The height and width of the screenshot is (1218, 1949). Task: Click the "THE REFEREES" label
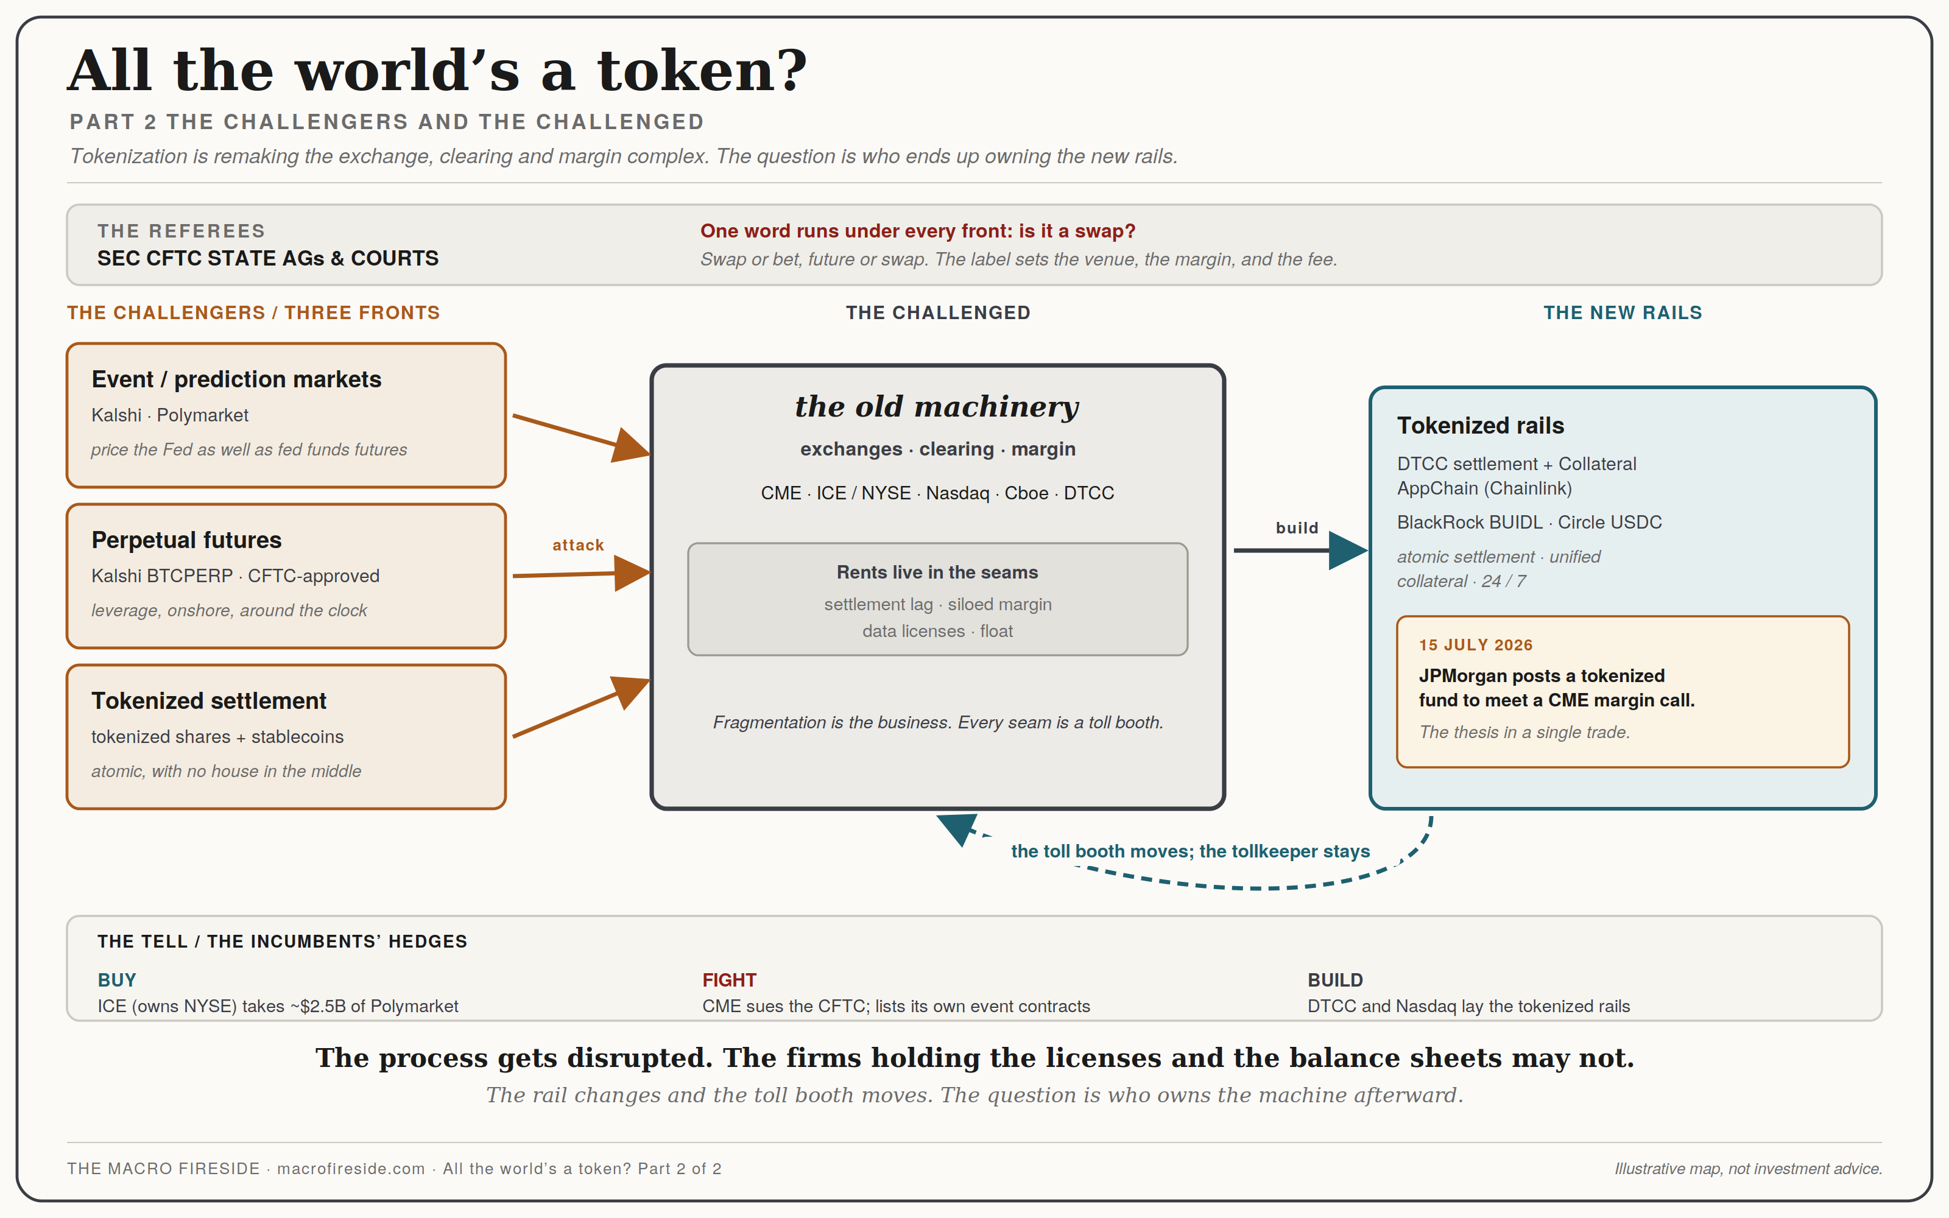[182, 231]
